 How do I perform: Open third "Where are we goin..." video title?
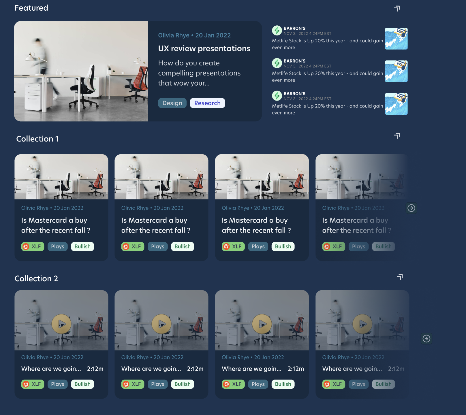tap(251, 369)
